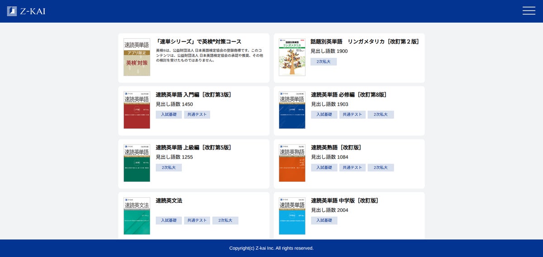The width and height of the screenshot is (543, 257).
Task: Select 入試基礎 tag on 必修編 card
Action: click(324, 115)
